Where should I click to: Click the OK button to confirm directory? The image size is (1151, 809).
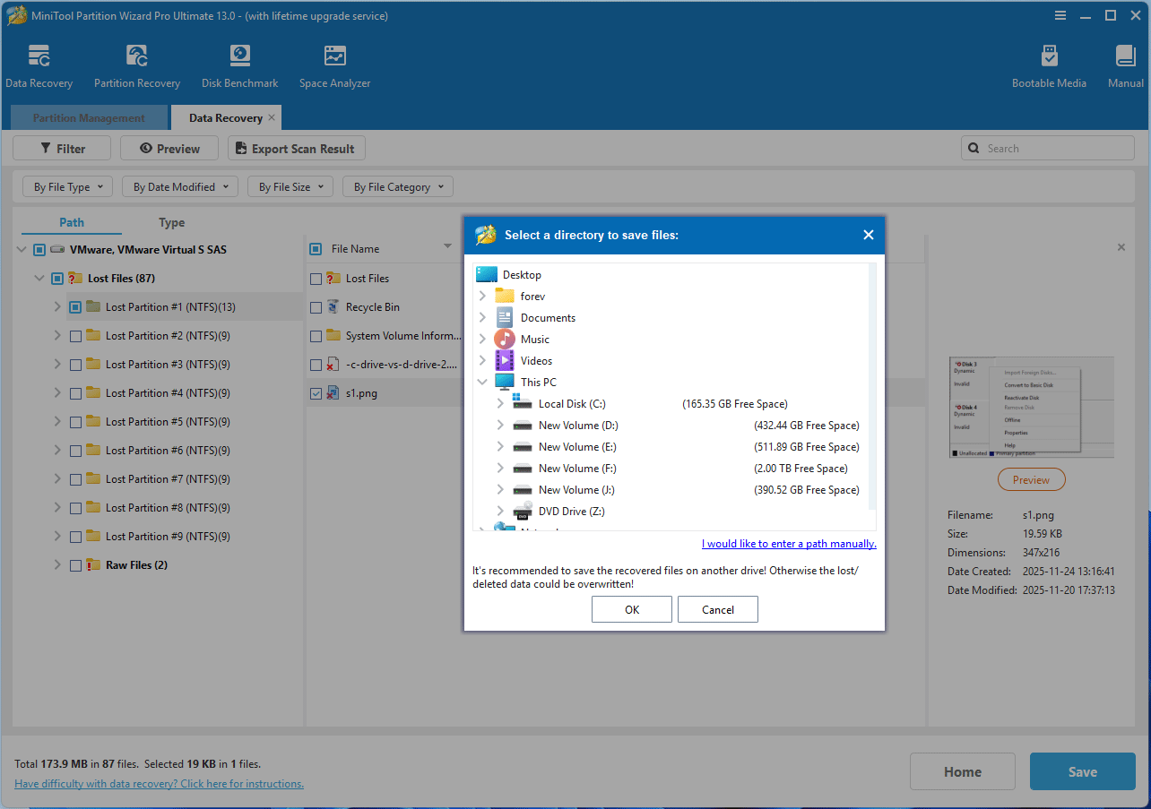pyautogui.click(x=631, y=608)
